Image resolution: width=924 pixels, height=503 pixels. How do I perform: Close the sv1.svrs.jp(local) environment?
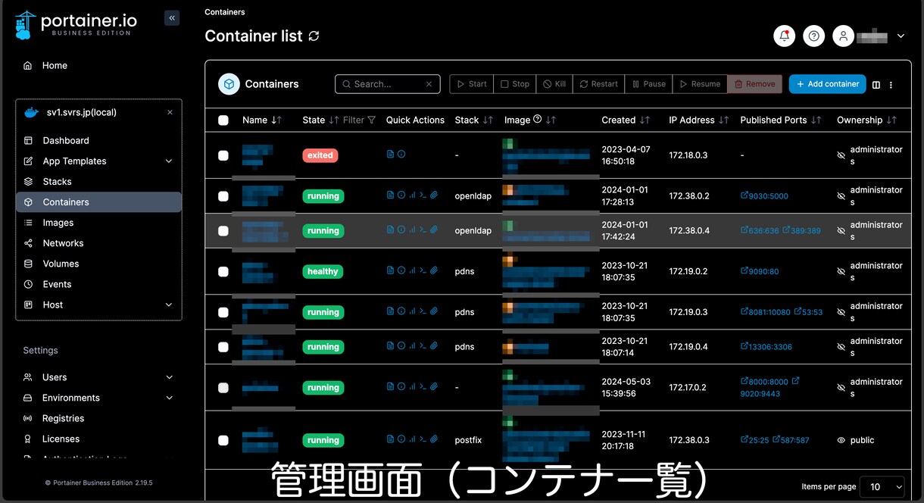click(170, 112)
